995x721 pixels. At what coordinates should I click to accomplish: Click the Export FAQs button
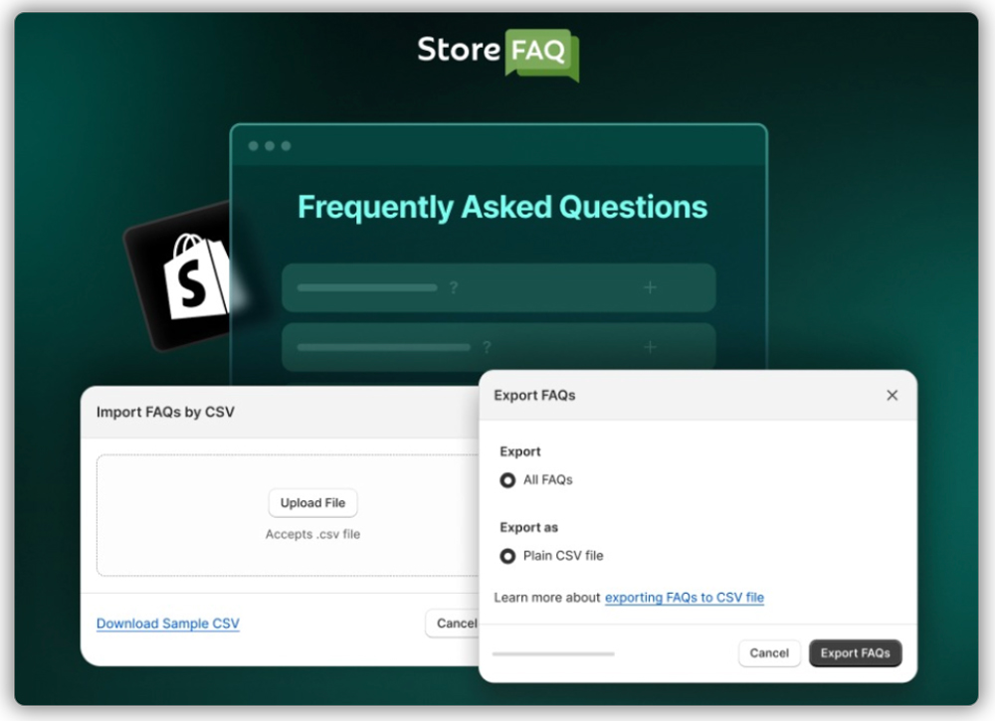click(855, 653)
